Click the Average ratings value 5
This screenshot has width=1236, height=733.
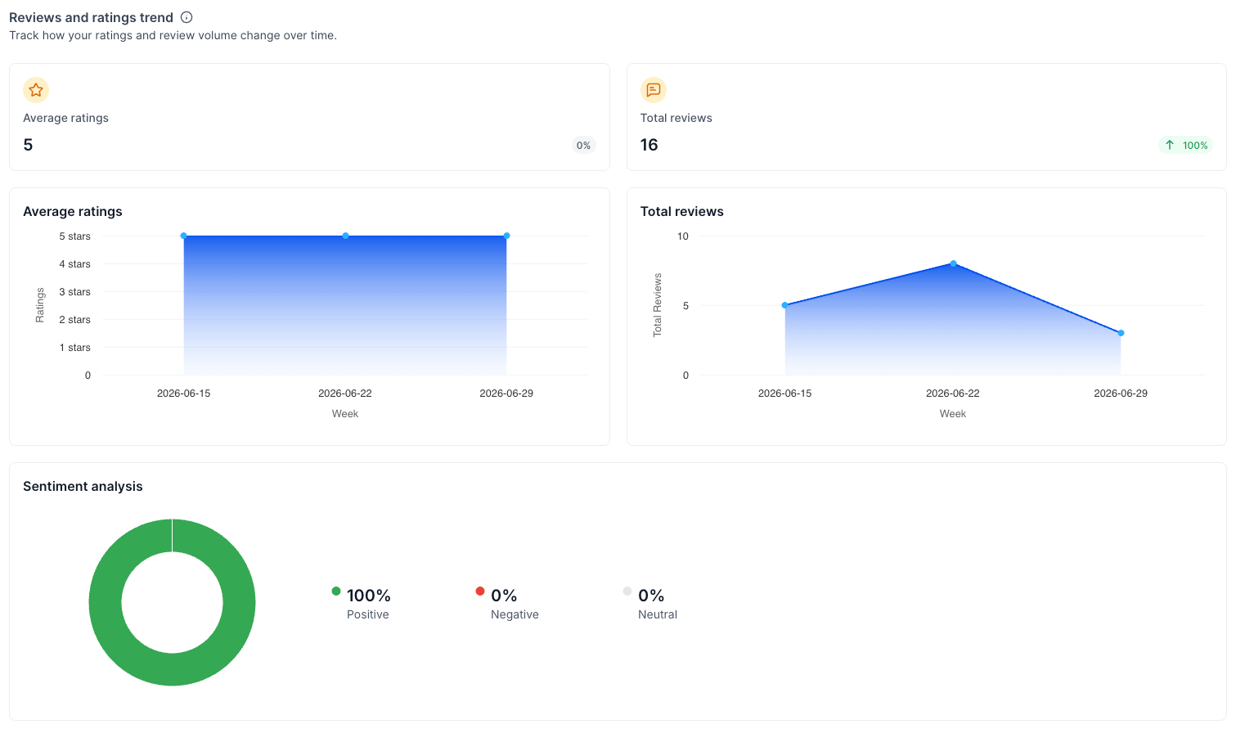[28, 145]
